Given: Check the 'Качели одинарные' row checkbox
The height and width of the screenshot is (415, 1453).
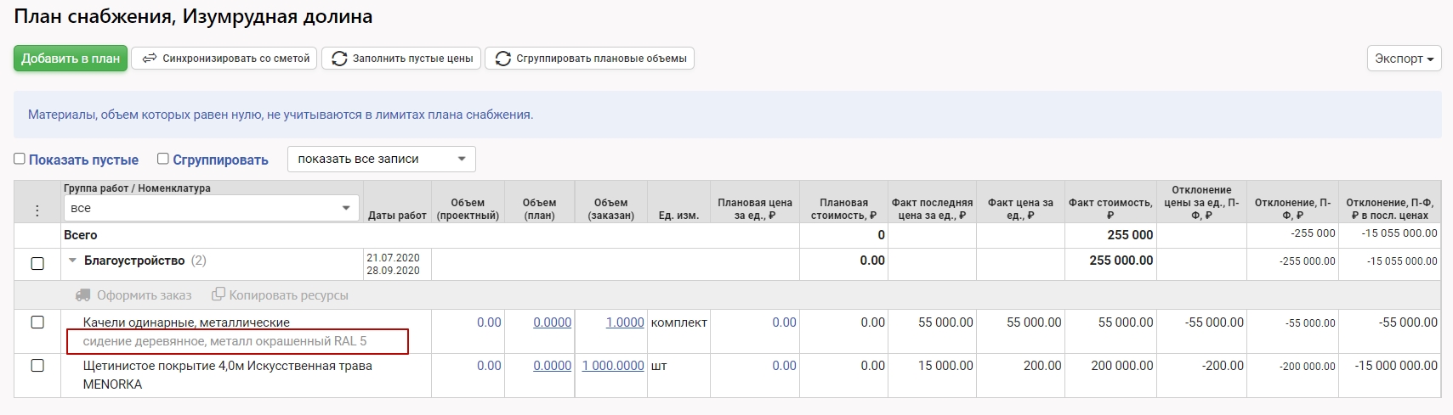Looking at the screenshot, I should pos(37,322).
